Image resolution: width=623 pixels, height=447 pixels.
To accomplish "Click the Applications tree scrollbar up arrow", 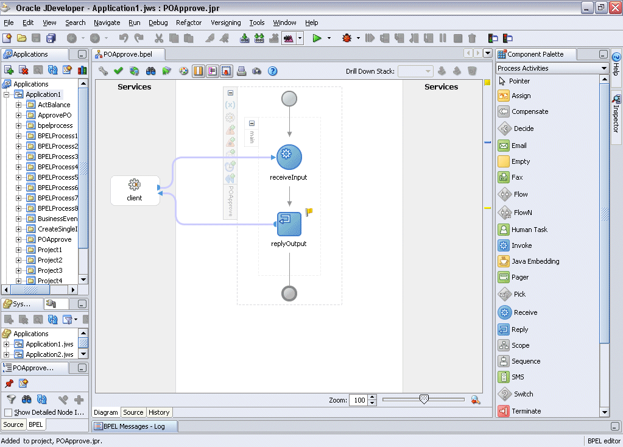I will [x=83, y=83].
